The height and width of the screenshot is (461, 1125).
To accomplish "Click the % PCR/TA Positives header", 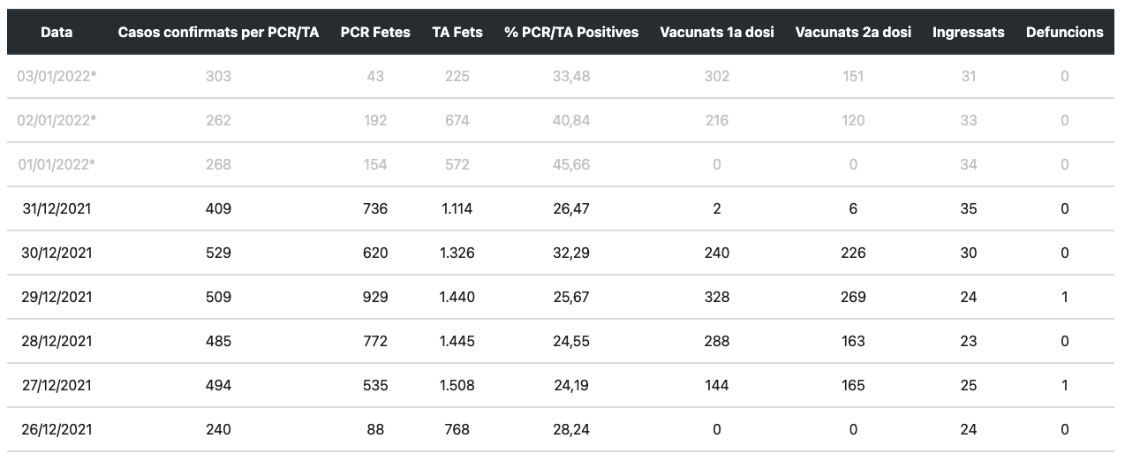I will tap(571, 32).
